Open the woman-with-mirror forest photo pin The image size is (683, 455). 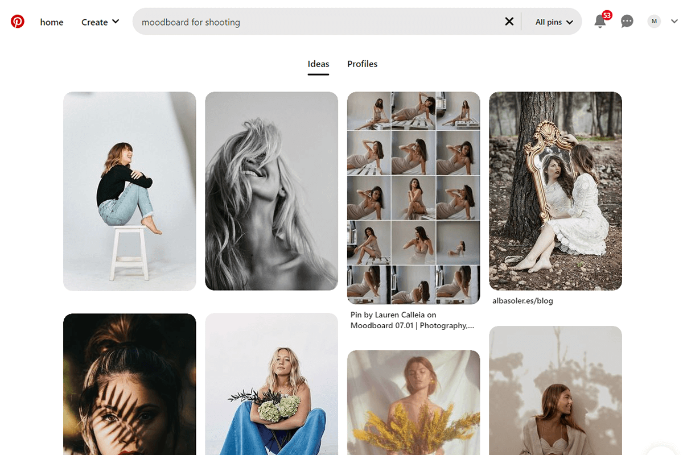pyautogui.click(x=555, y=191)
